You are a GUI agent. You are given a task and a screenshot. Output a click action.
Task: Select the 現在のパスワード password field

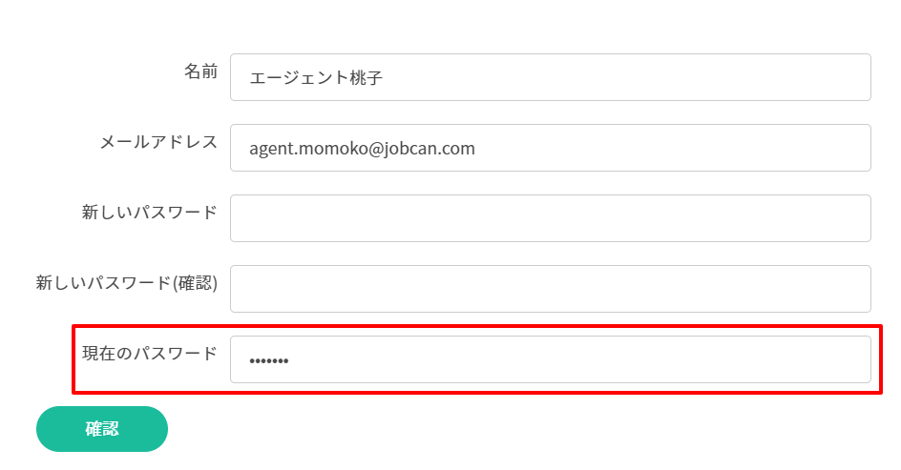550,359
